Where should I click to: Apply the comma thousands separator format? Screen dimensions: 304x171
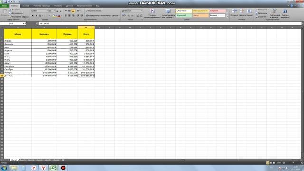(x=133, y=16)
